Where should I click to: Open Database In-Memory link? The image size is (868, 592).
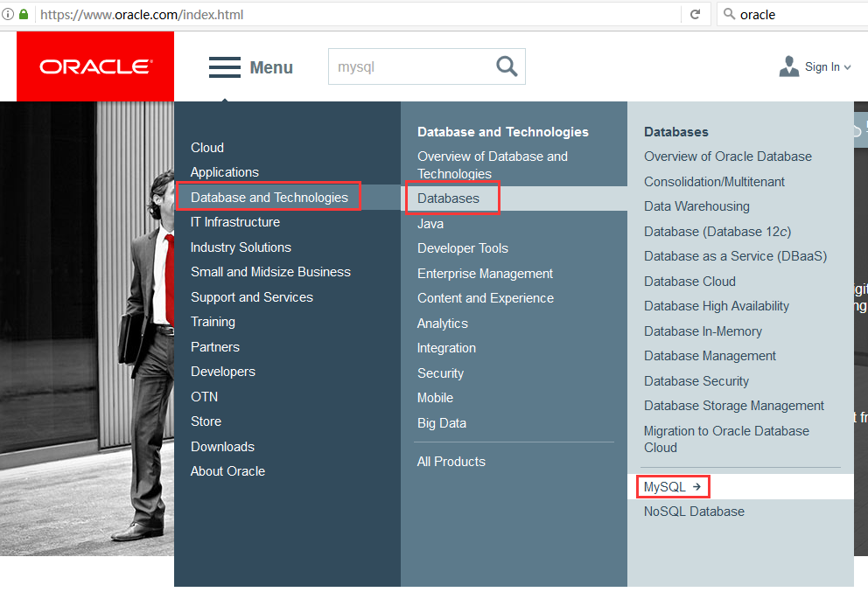(703, 331)
